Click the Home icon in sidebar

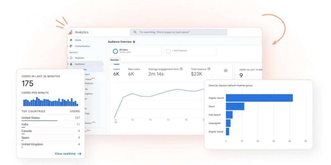(71, 40)
